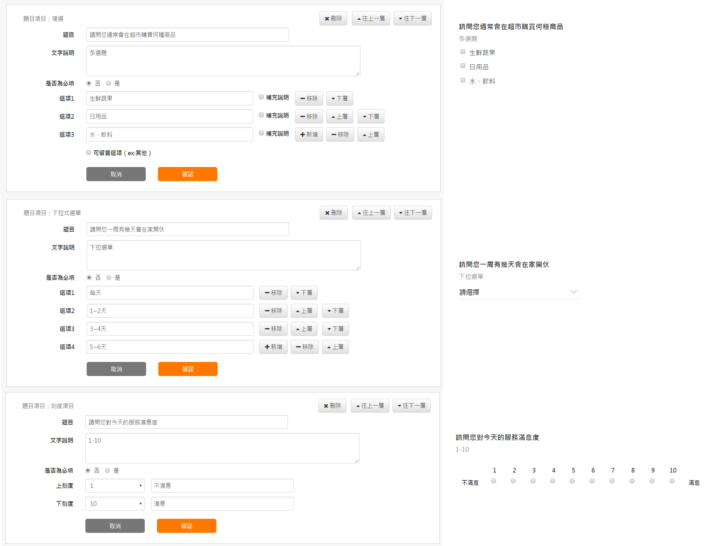
Task: Open the 上刻度 dropdown showing 1
Action: 115,486
